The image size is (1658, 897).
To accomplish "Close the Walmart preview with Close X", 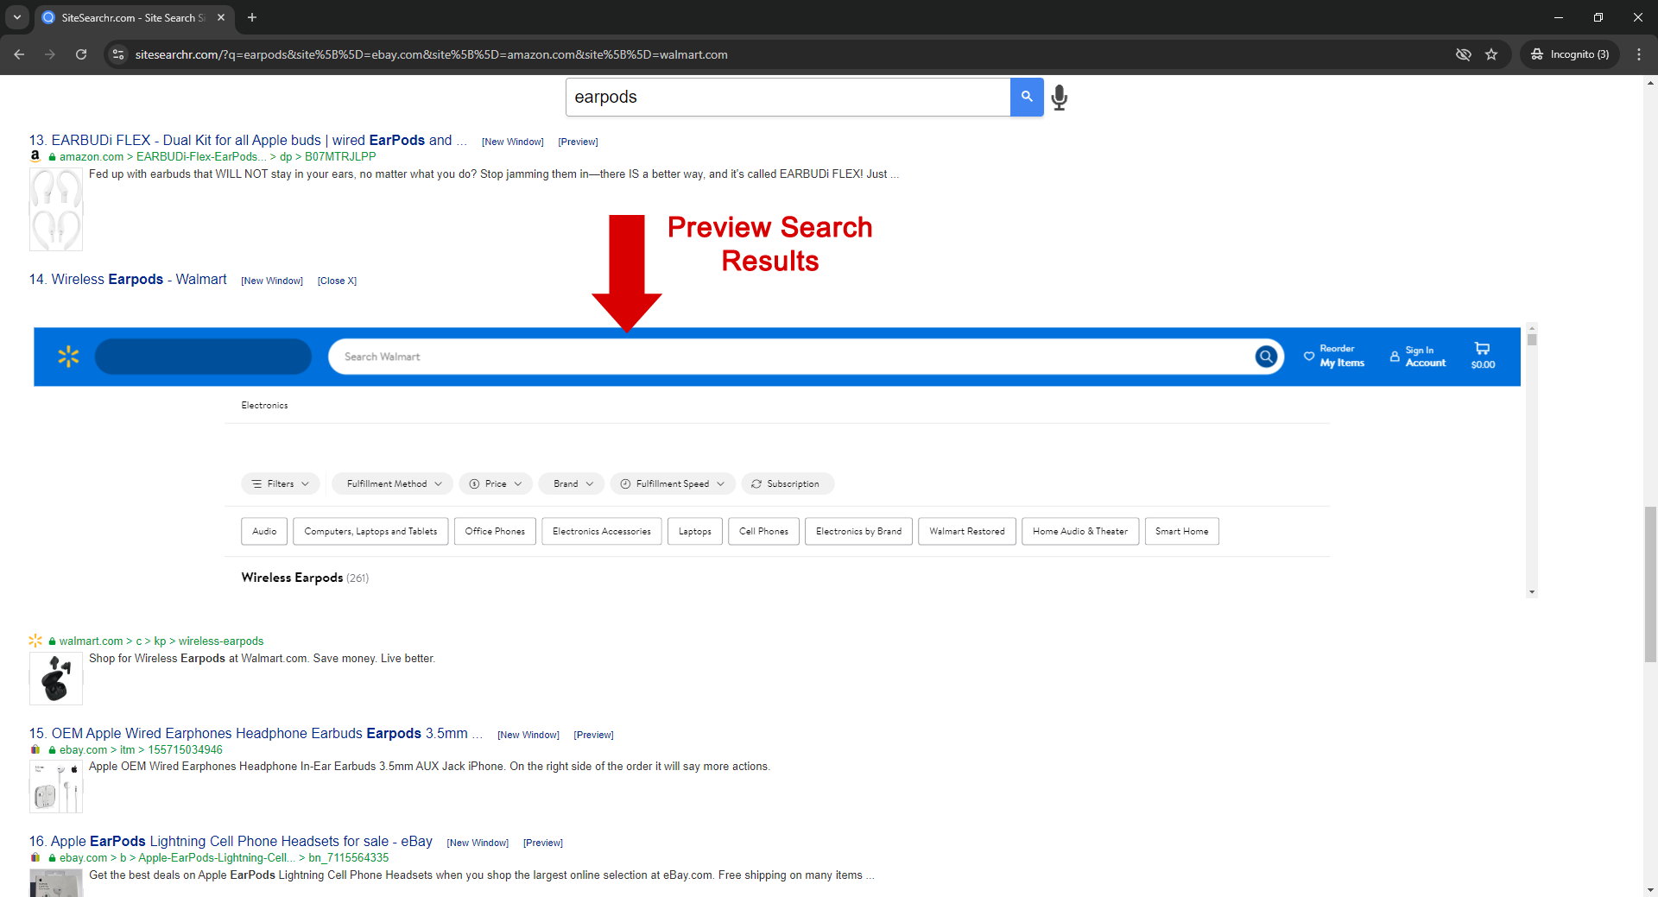I will [x=337, y=281].
